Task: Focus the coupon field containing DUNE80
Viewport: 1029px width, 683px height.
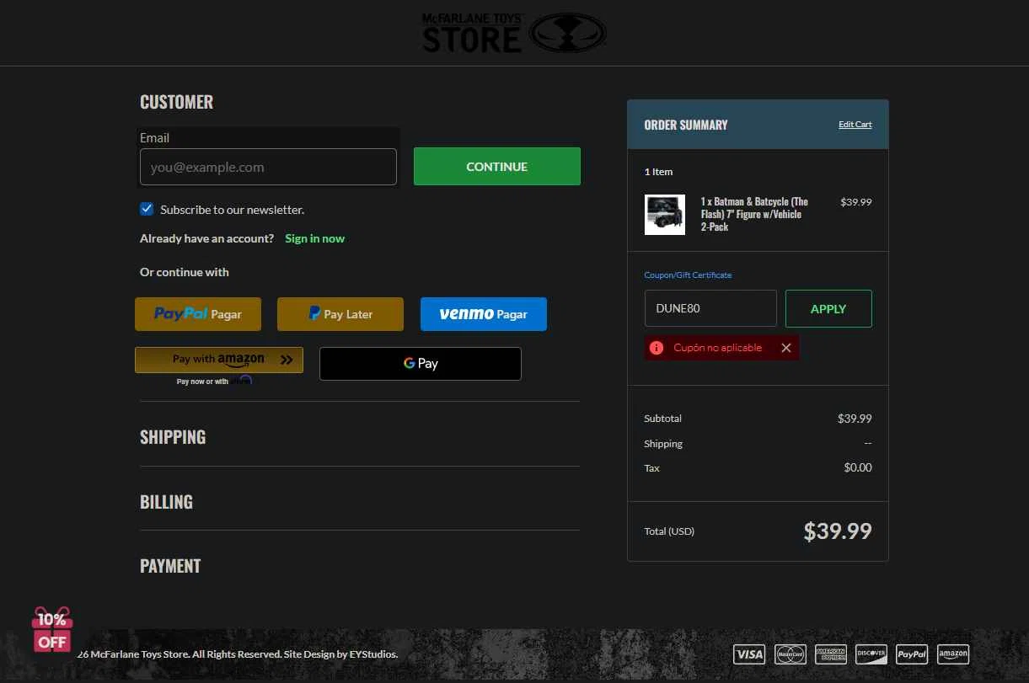Action: [710, 308]
